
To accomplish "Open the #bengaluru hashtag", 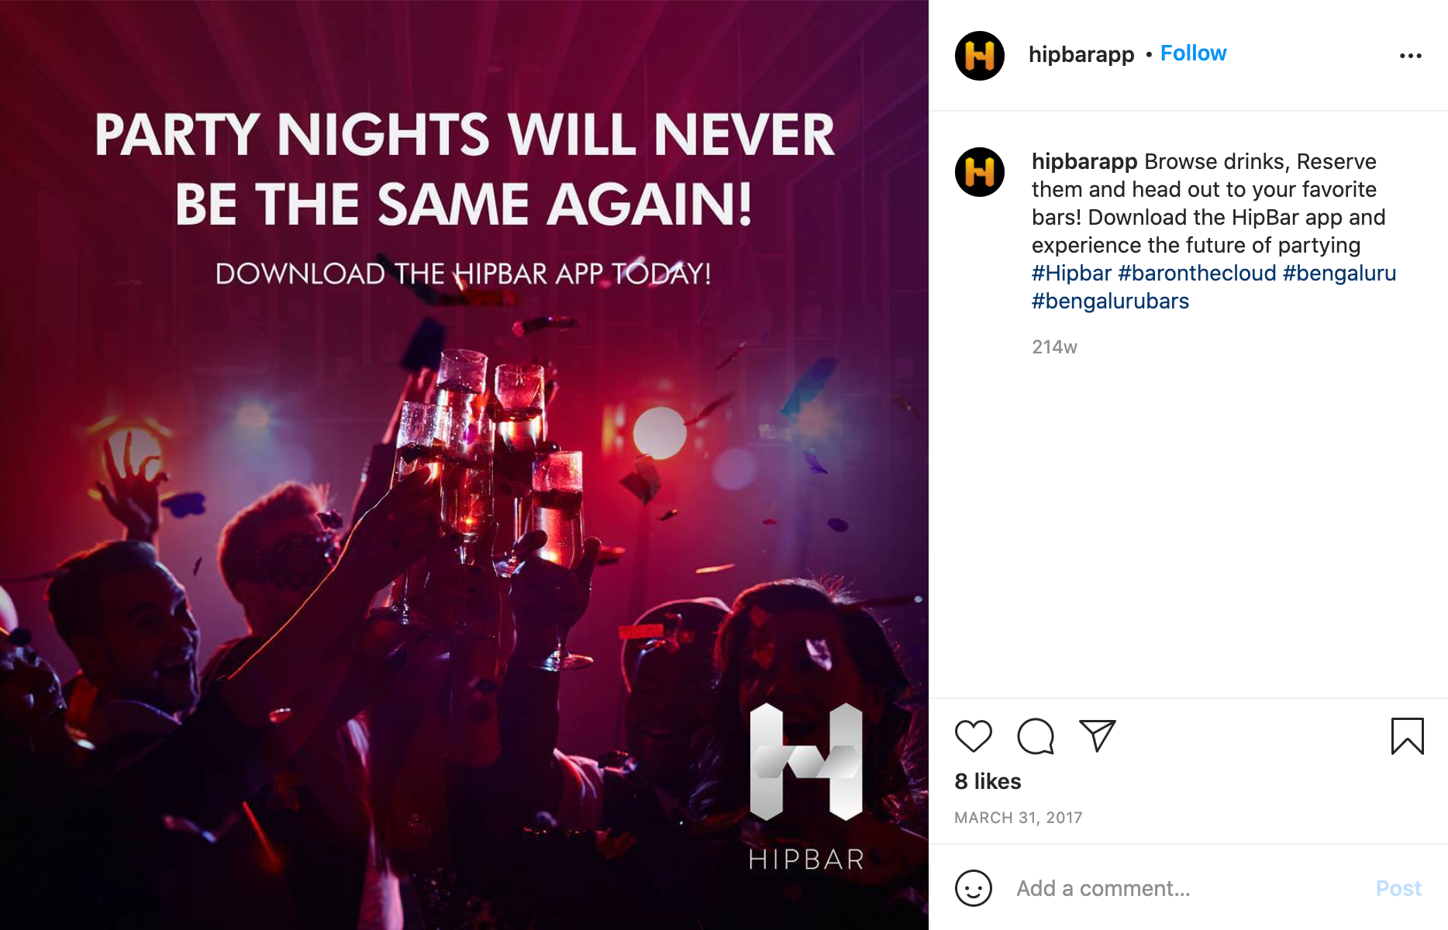I will point(1339,273).
